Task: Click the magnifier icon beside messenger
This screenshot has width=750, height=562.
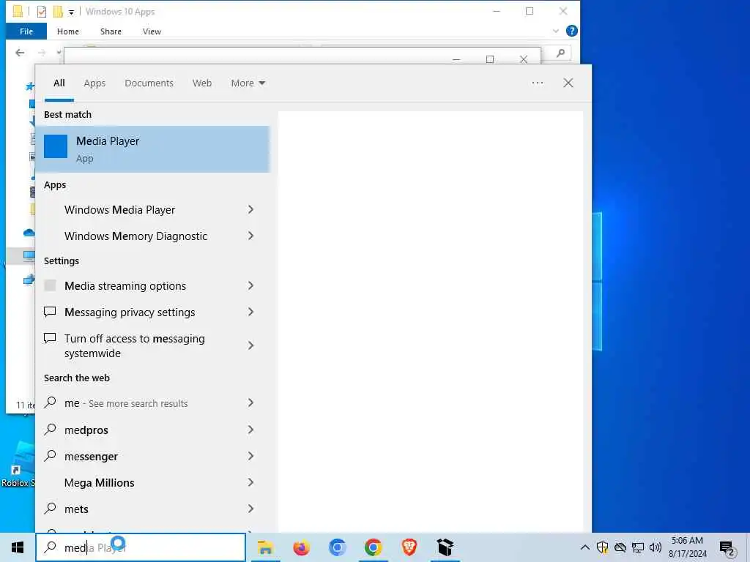Action: click(51, 455)
